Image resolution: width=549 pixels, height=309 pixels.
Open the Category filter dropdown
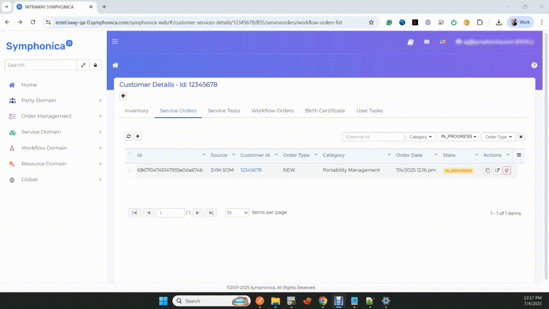421,137
